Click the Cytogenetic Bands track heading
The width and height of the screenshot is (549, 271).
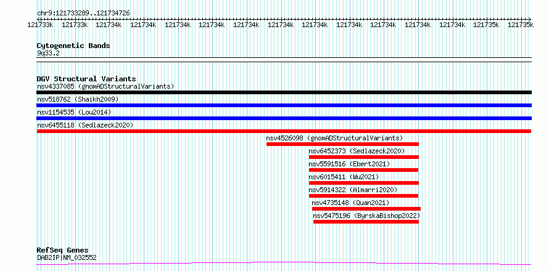[73, 46]
